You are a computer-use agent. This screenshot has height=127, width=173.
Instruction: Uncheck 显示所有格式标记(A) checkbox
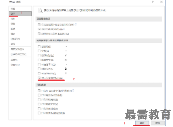click(39, 78)
